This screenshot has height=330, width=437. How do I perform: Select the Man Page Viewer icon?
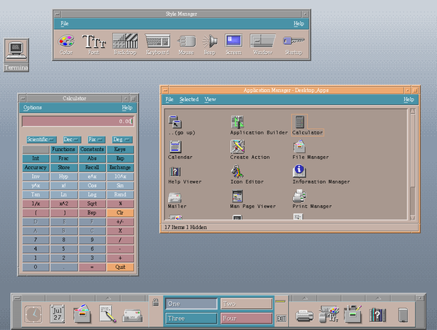tap(238, 196)
